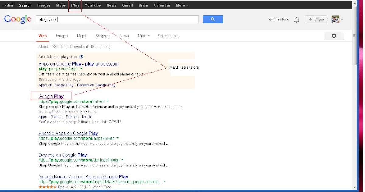Click the star rating of Google Keep result
365x192 pixels.
pyautogui.click(x=47, y=187)
